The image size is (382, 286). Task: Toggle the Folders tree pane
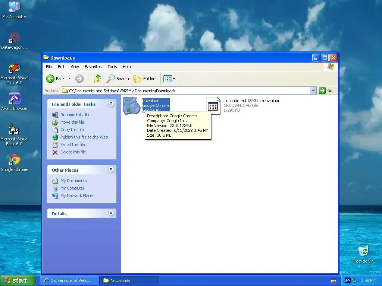point(145,79)
